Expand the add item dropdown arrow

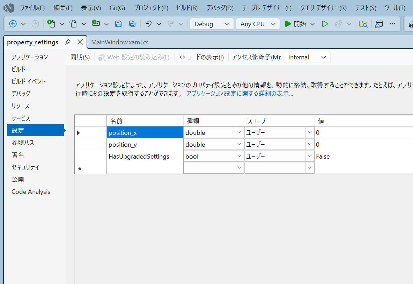(106, 24)
